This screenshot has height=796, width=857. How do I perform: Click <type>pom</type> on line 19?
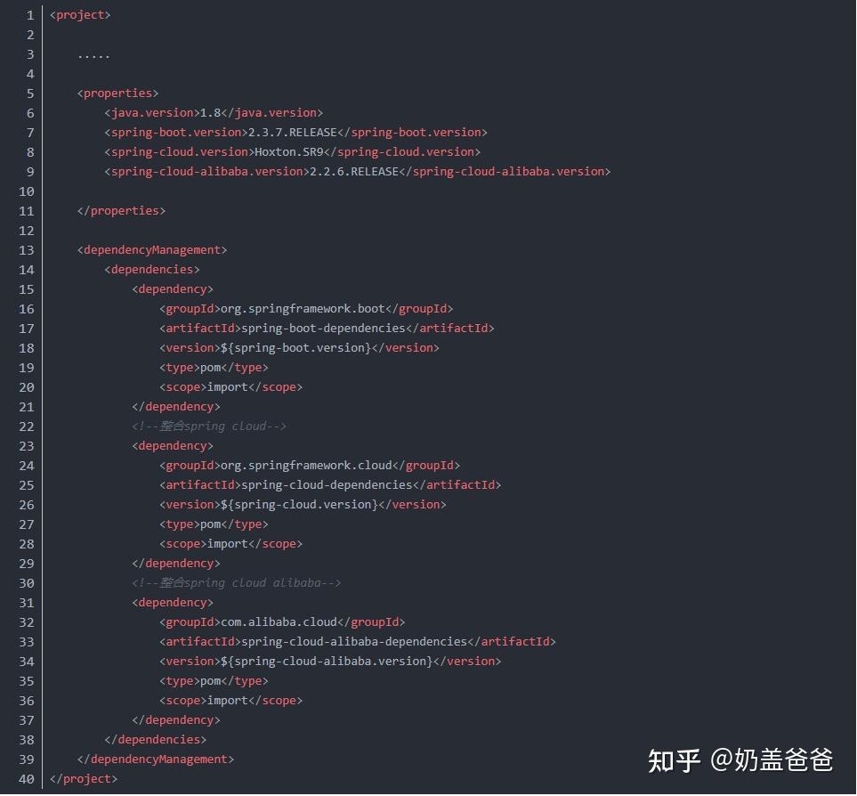click(214, 368)
